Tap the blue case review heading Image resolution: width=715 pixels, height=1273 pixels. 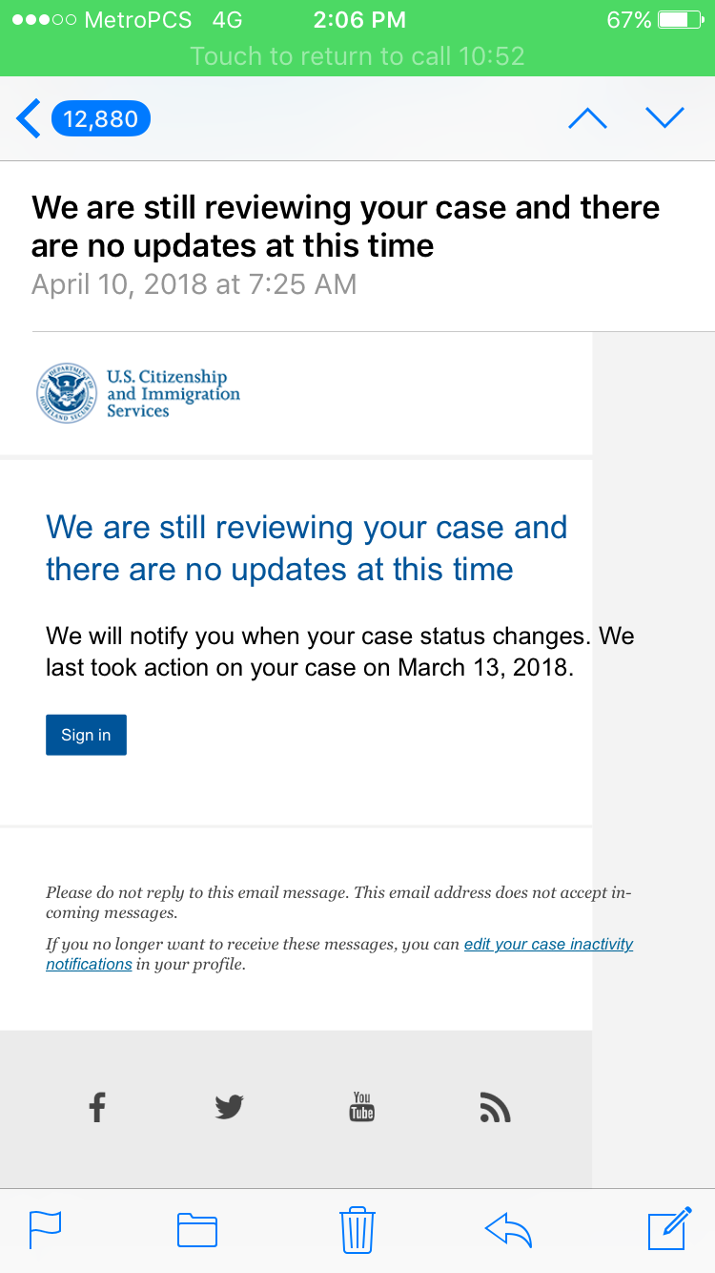click(x=306, y=548)
